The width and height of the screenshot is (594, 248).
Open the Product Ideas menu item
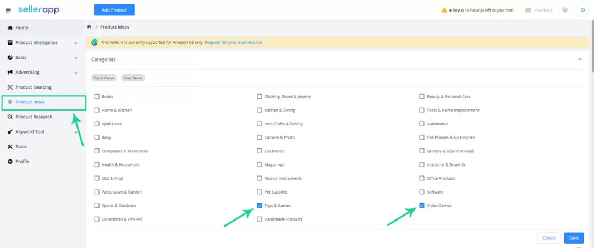pos(30,102)
